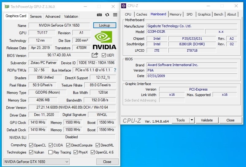This screenshot has height=167, width=246.
Task: Take a GPU-Z screenshot with camera icon
Action: point(99,15)
